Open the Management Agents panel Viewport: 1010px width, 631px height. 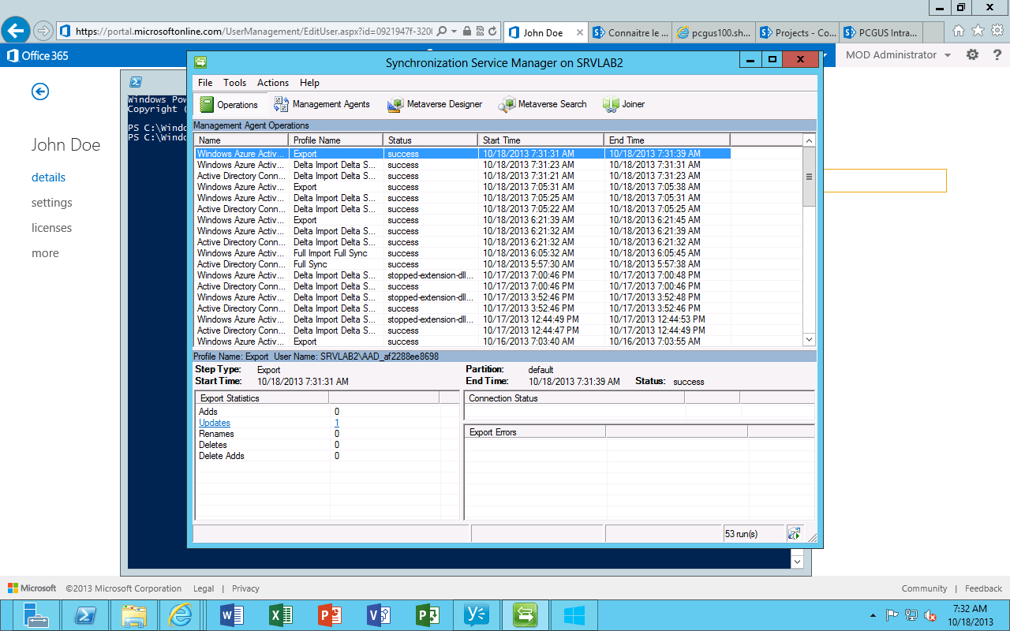324,104
